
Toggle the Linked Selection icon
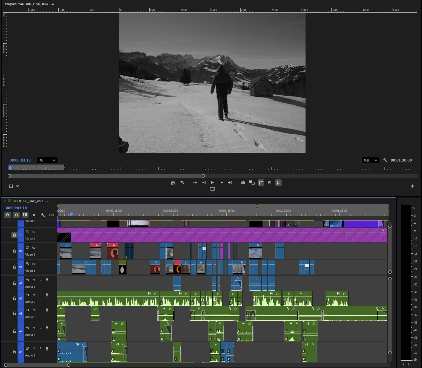click(x=25, y=215)
